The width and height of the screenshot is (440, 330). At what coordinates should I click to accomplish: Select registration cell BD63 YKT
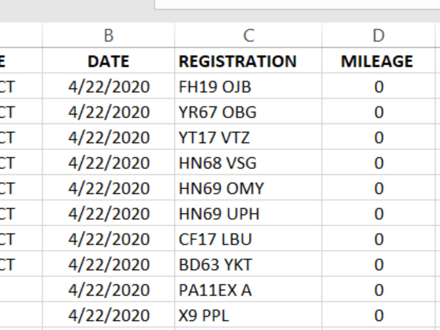coord(248,264)
